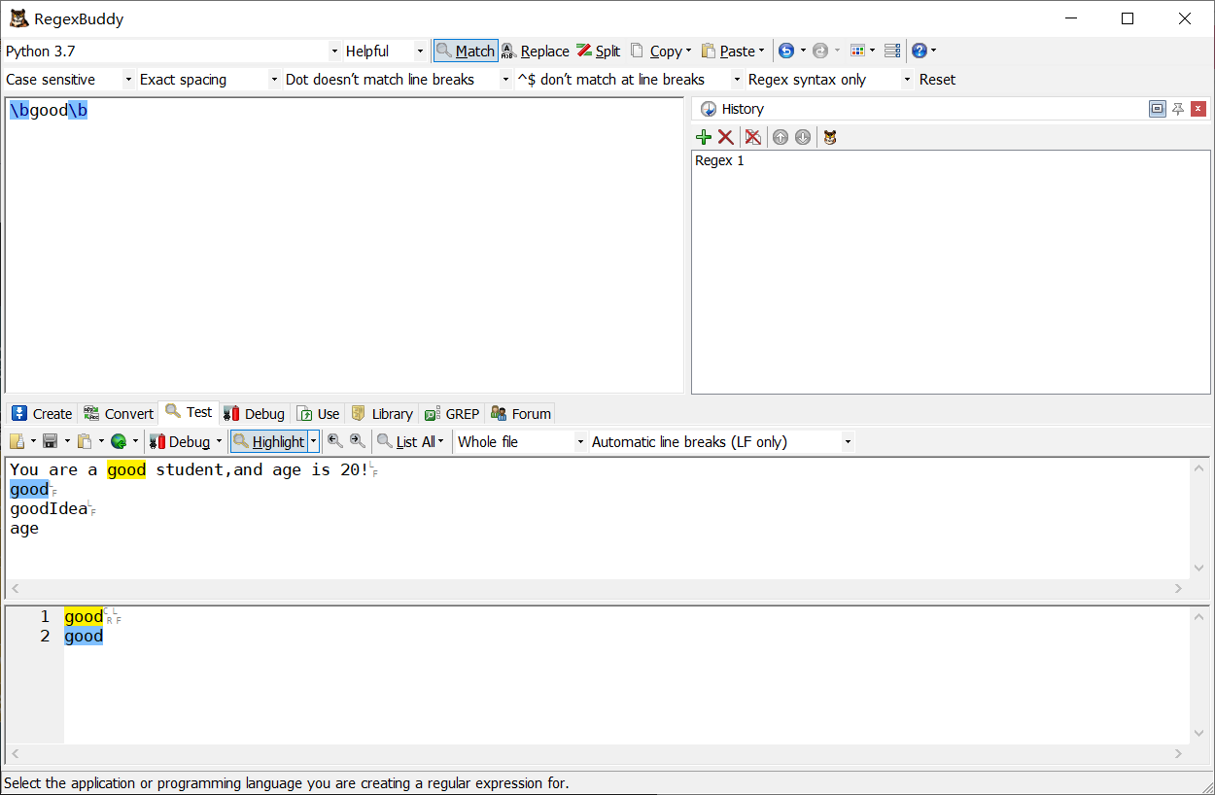This screenshot has height=795, width=1215.
Task: Open the GREP tab
Action: [452, 413]
